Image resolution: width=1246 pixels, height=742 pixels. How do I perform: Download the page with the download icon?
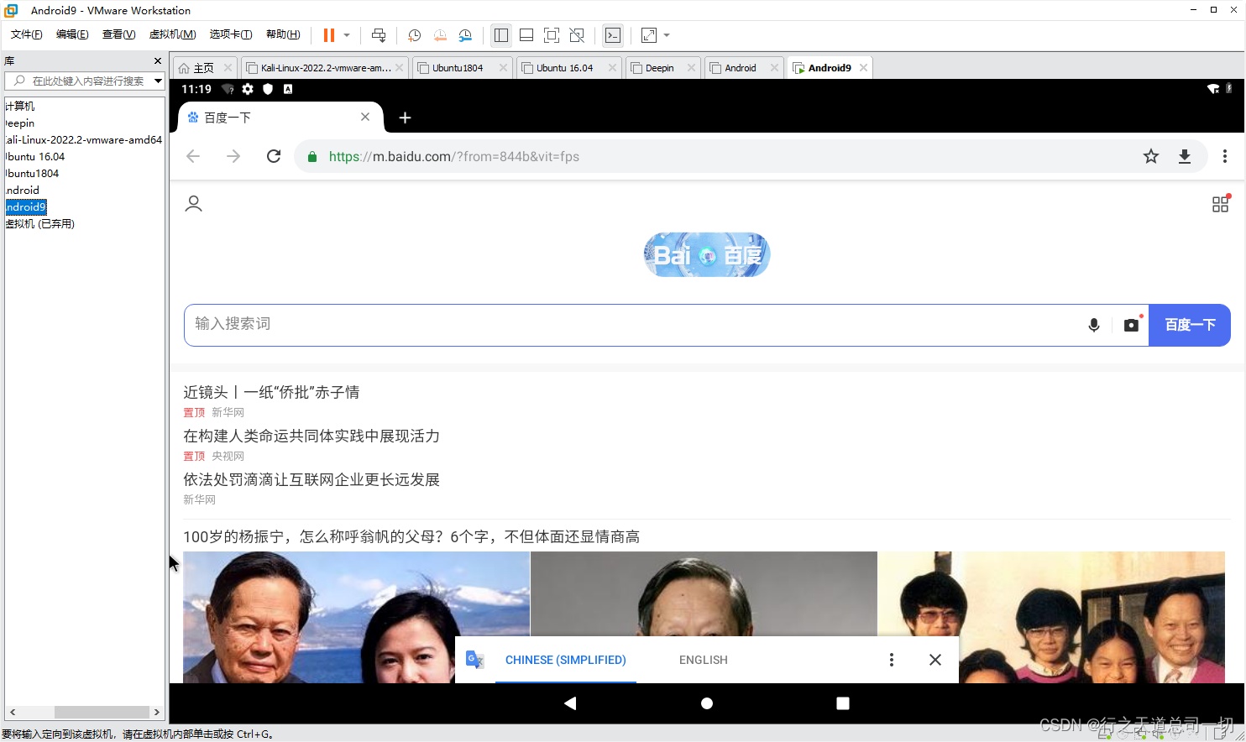[1185, 156]
